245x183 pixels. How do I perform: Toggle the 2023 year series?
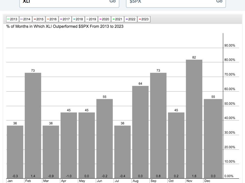pos(144,19)
